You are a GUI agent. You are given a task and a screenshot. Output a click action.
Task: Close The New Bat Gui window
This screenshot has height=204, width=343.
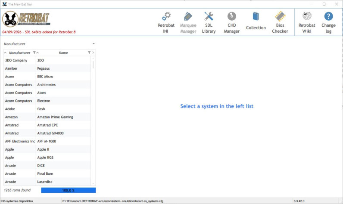[337, 4]
